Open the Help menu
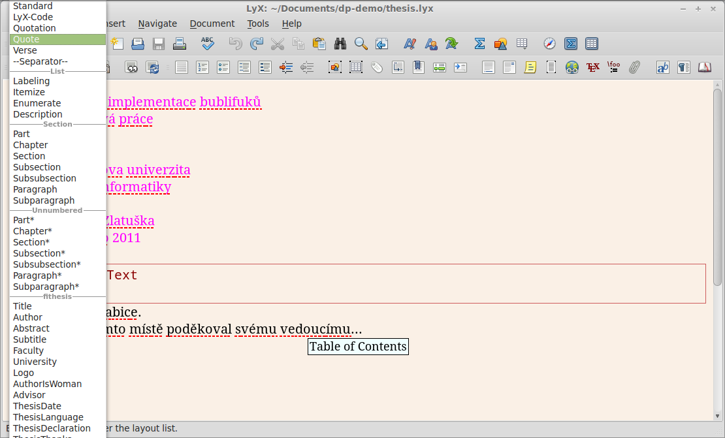Screen dimensions: 725x438 [292, 23]
